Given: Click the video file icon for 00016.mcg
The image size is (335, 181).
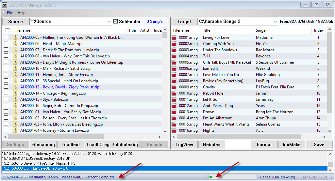Looking at the screenshot, I should click(174, 130).
